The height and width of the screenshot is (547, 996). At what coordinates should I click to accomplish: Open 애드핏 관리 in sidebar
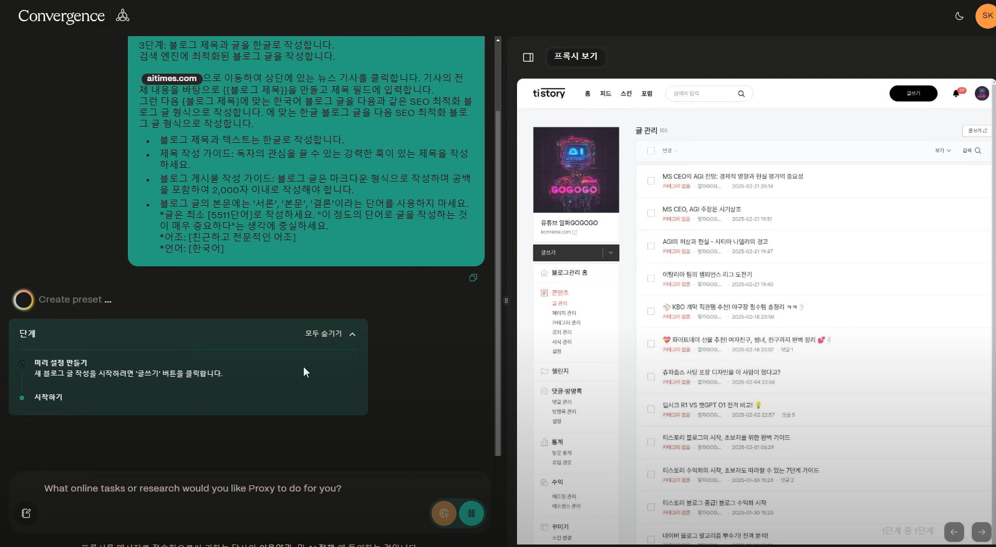[x=564, y=496]
